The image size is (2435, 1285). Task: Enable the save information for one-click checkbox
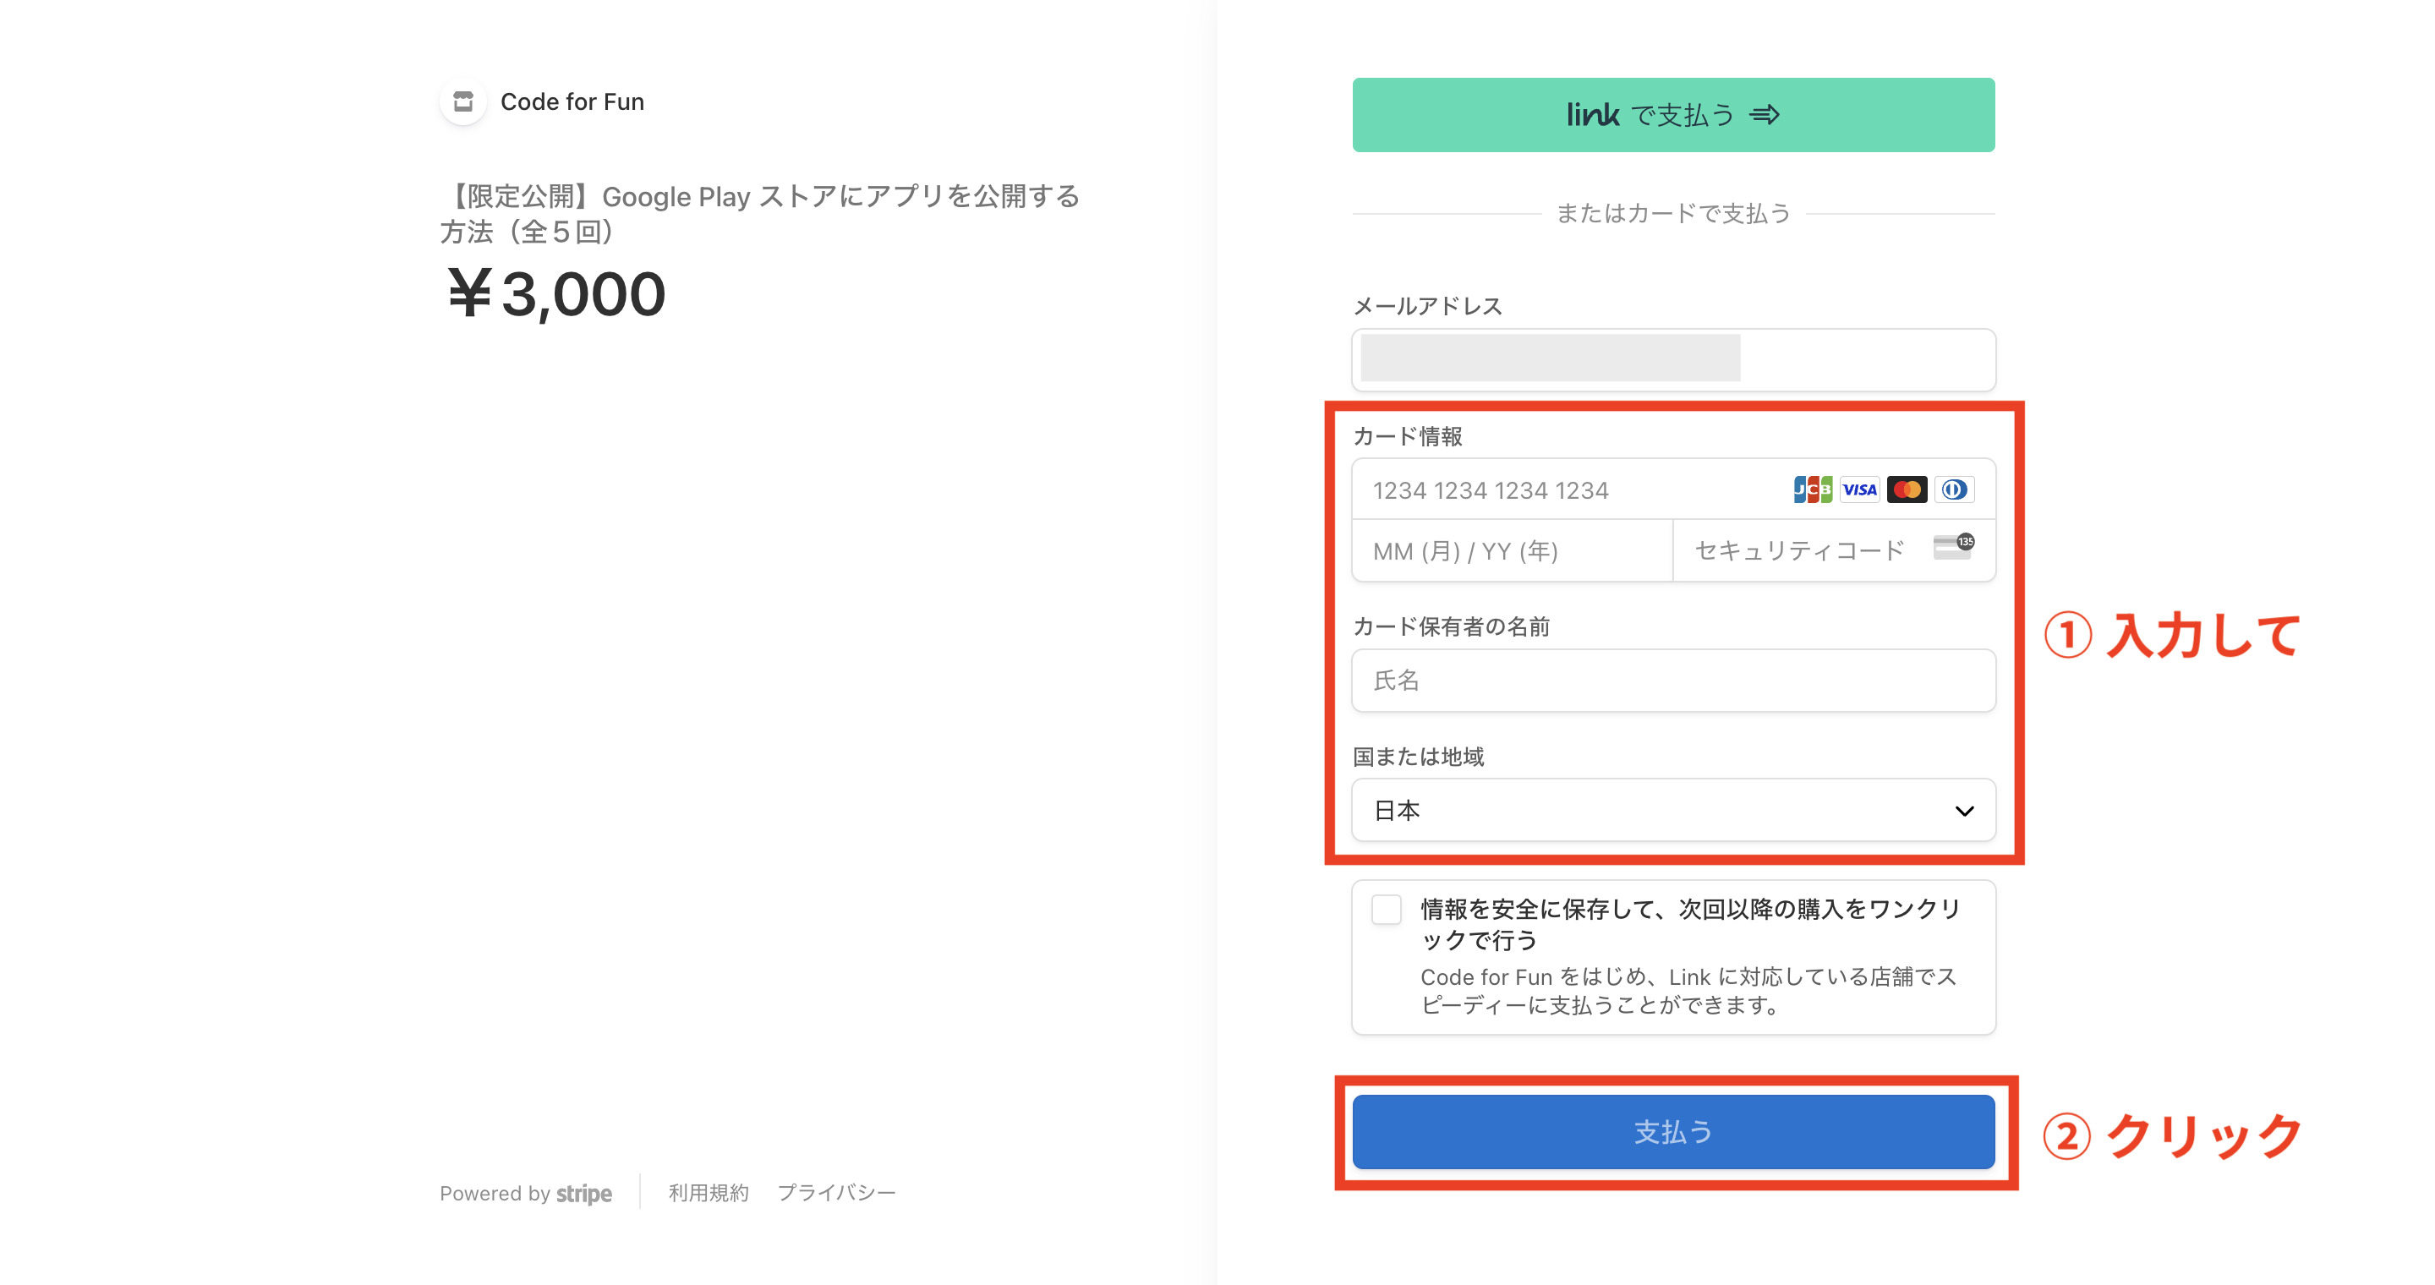pos(1386,910)
